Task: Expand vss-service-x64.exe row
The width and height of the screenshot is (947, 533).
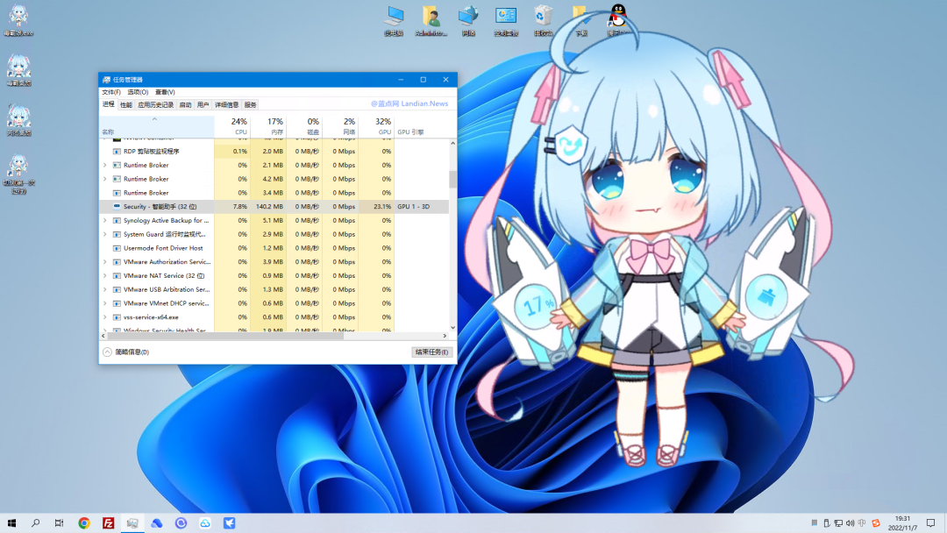Action: (x=104, y=317)
